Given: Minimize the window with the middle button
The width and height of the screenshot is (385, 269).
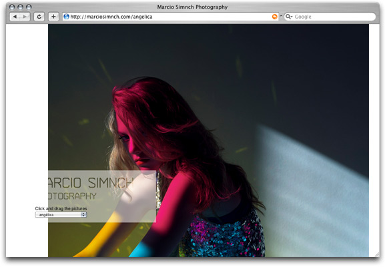Looking at the screenshot, I should click(21, 7).
